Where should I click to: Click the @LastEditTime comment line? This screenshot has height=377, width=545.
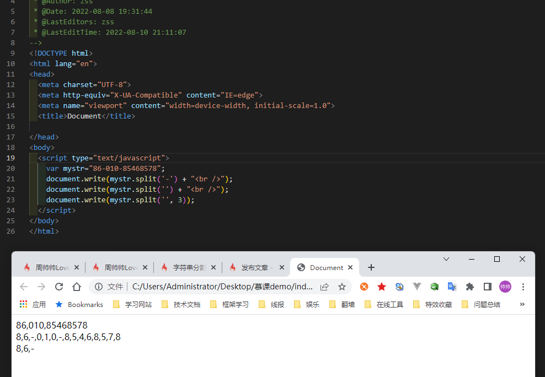coord(110,33)
